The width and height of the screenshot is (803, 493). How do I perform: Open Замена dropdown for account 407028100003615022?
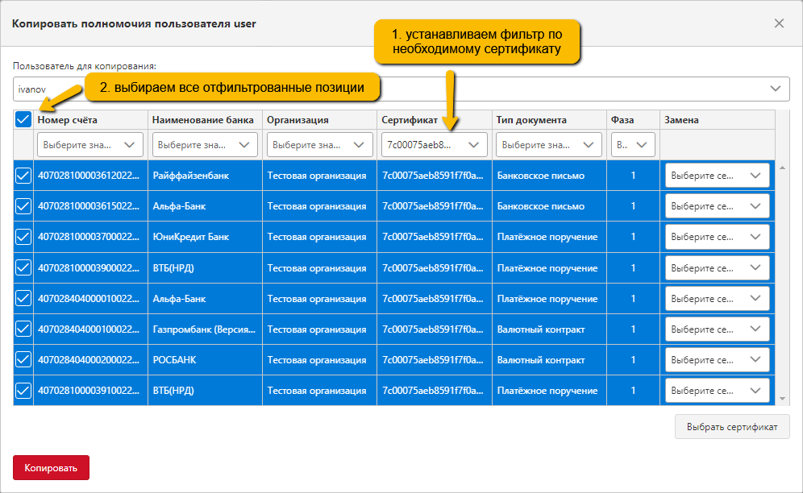[x=717, y=206]
